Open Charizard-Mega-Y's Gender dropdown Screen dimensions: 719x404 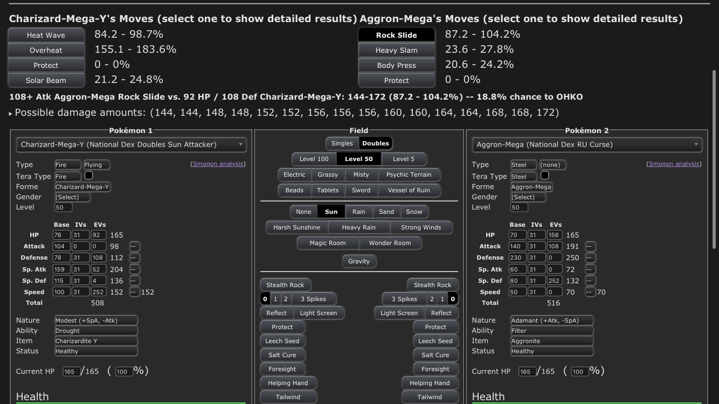[73, 197]
